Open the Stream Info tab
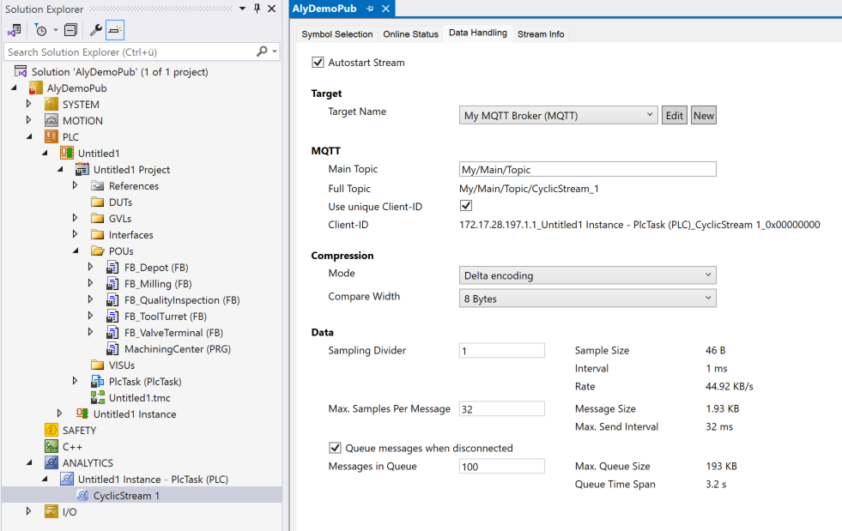The width and height of the screenshot is (842, 531). [540, 34]
